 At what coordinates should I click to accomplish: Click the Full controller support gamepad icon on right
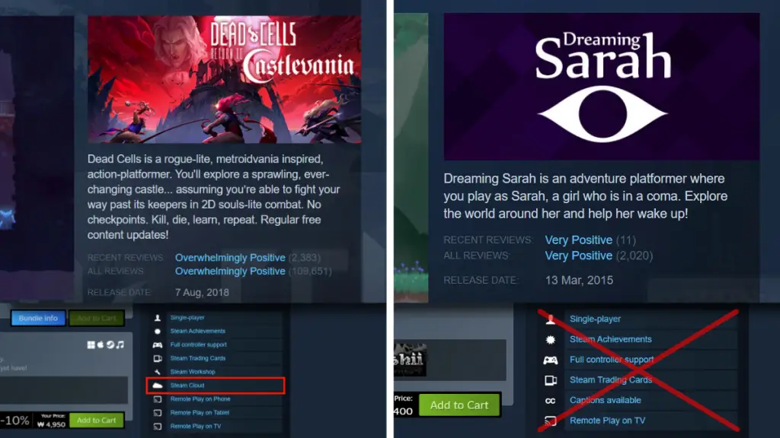pyautogui.click(x=550, y=360)
